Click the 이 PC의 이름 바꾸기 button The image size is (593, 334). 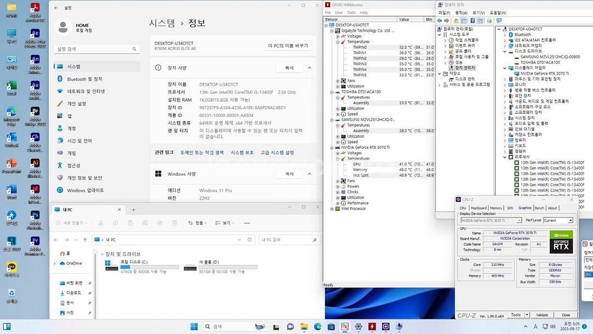288,46
